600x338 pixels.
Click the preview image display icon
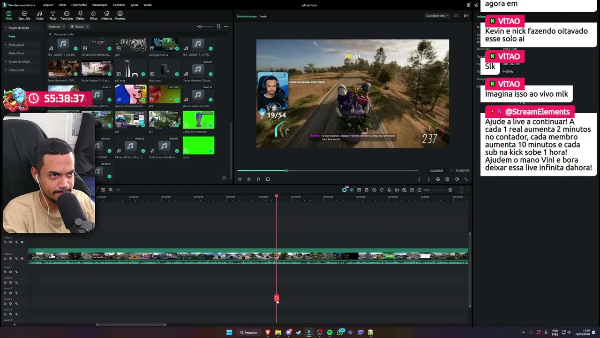(466, 15)
